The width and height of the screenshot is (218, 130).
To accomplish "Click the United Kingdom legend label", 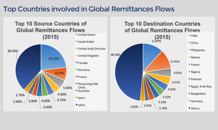I will pos(88,56).
